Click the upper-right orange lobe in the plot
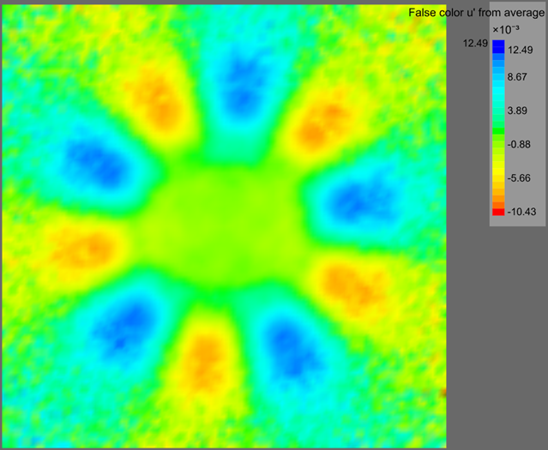Screen dimensions: 548x450 tap(319, 124)
